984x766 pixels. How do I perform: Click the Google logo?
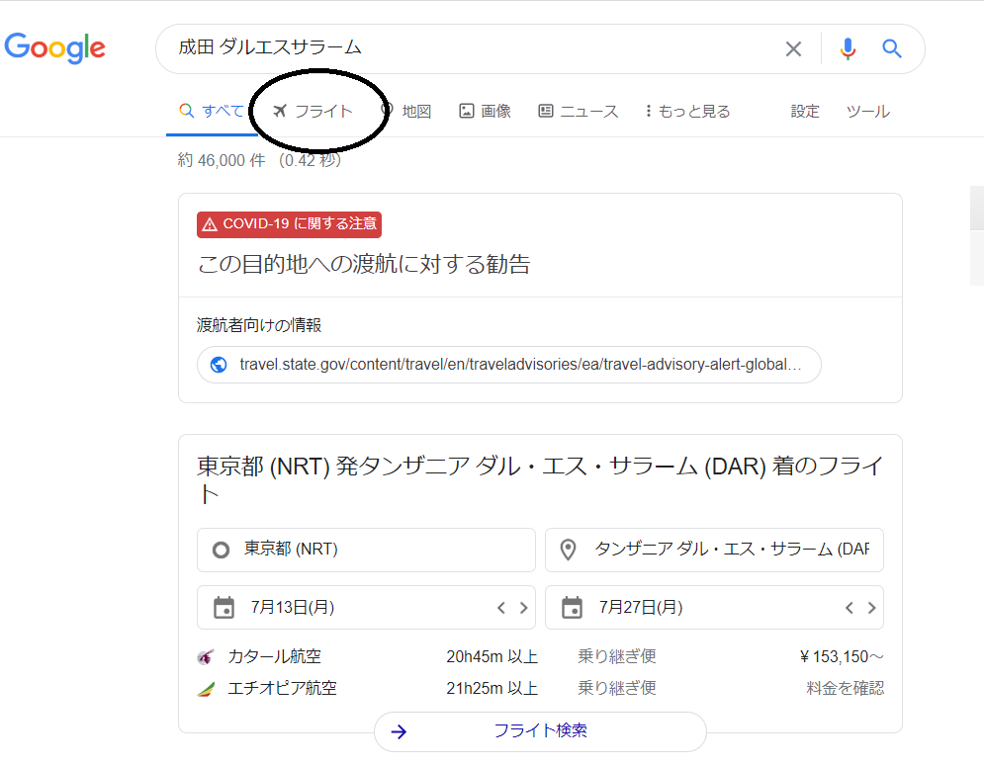coord(54,49)
